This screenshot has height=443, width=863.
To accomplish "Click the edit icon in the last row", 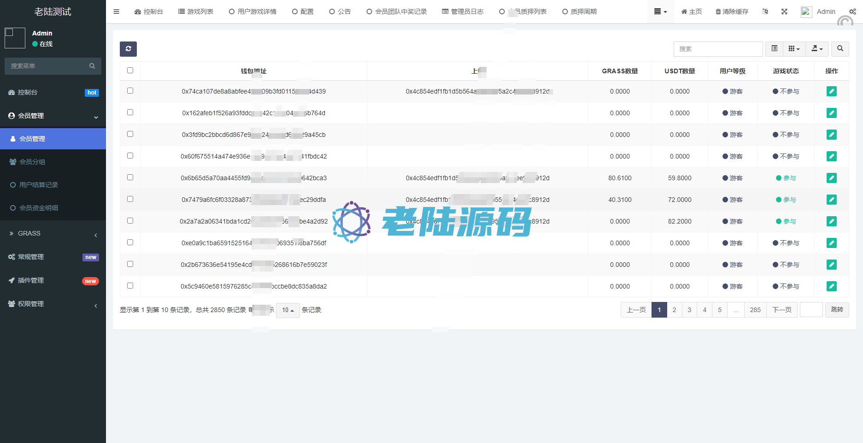I will (831, 286).
